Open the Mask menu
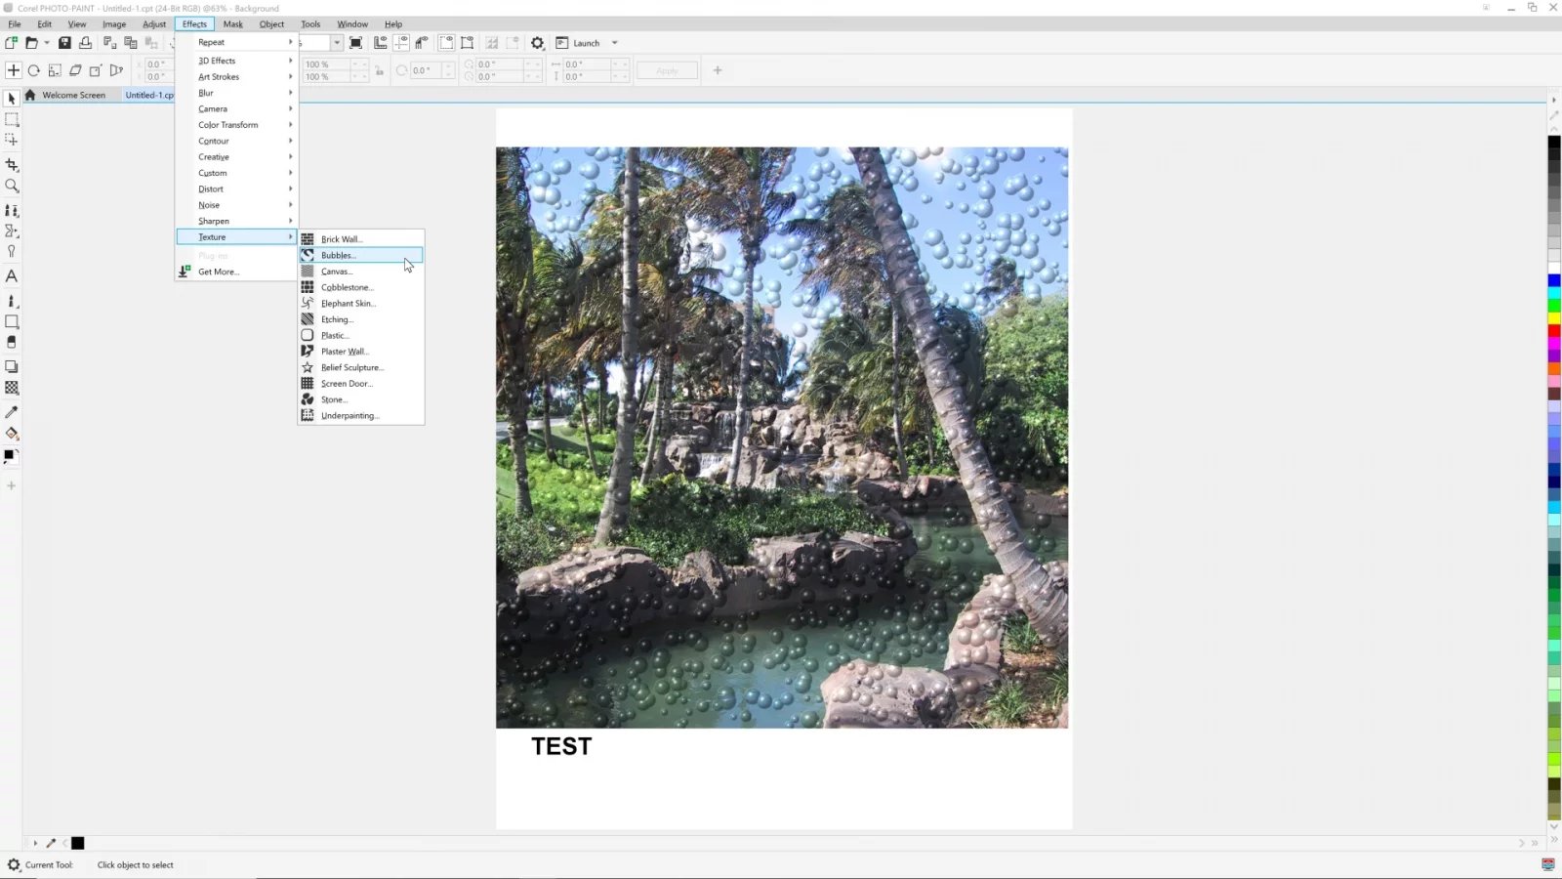 tap(232, 23)
